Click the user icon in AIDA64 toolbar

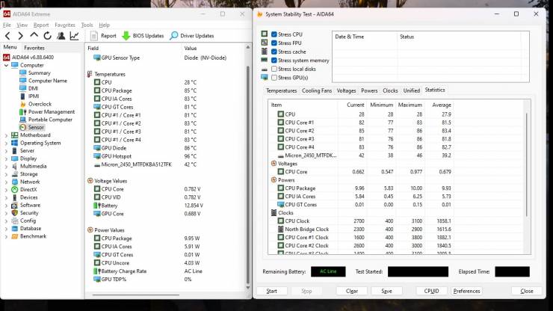tap(61, 36)
